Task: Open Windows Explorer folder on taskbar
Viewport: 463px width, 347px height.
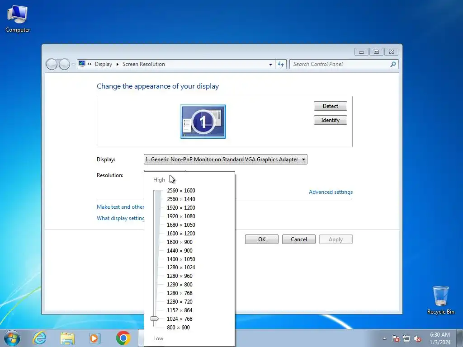Action: (x=67, y=338)
